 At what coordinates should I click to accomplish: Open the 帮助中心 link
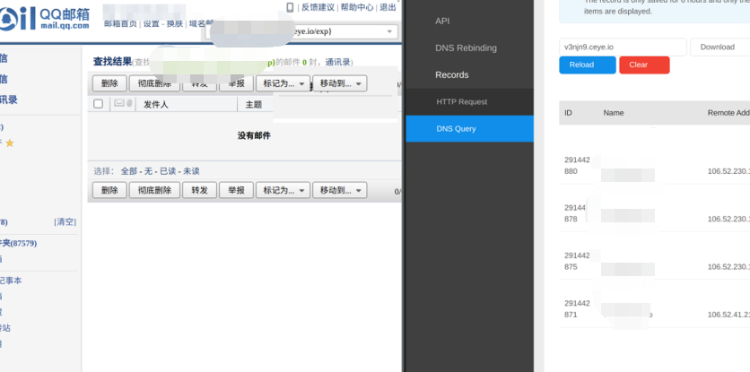coord(357,7)
